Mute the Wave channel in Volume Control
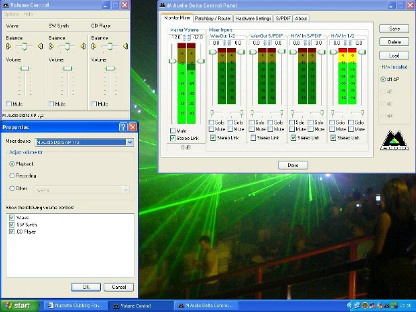The image size is (416, 312). point(9,104)
